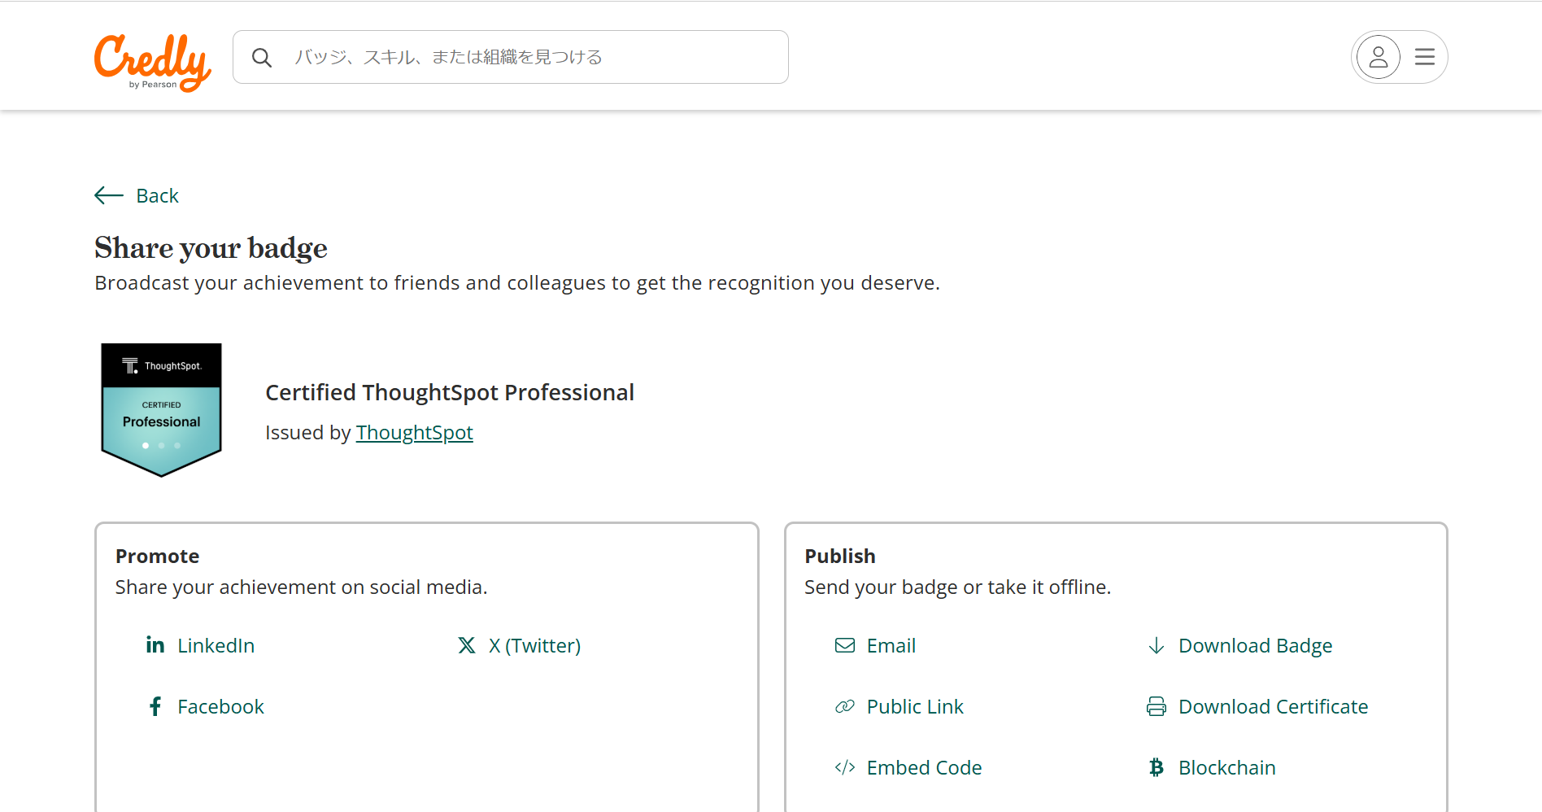Click the X logo icon
Screen dimensions: 1542x812
tap(467, 645)
